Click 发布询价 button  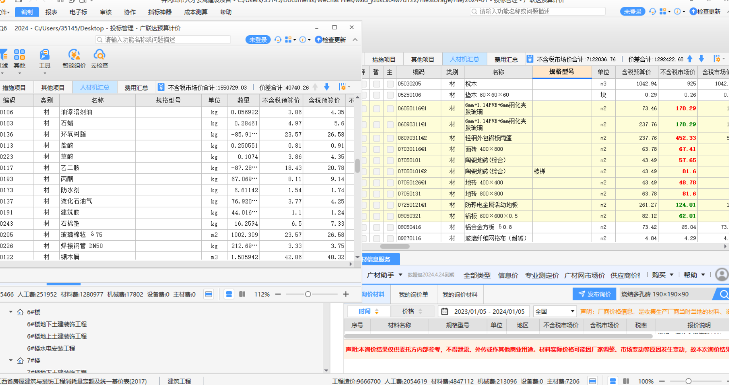595,294
